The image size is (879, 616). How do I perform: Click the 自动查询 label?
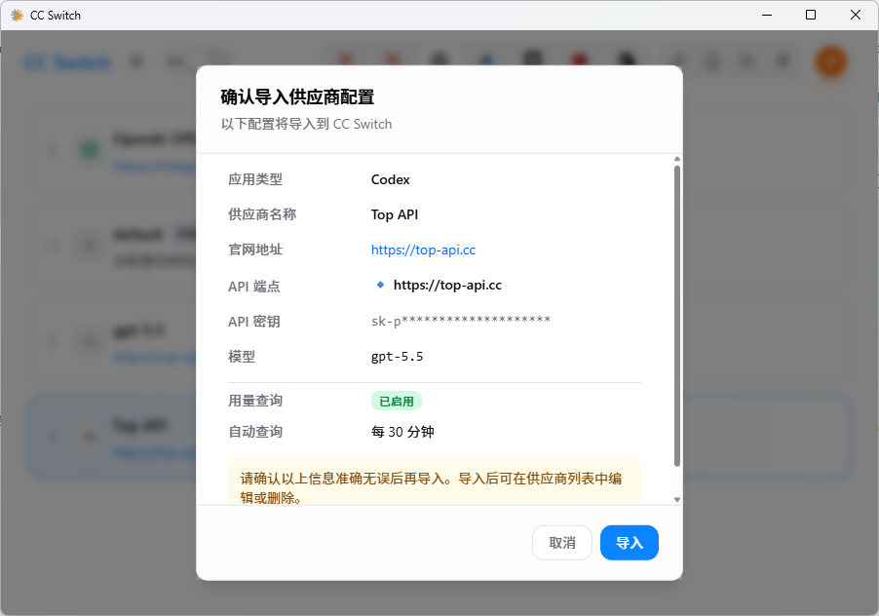tap(255, 432)
